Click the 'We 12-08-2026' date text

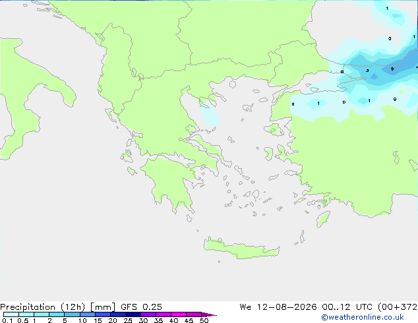click(x=278, y=307)
